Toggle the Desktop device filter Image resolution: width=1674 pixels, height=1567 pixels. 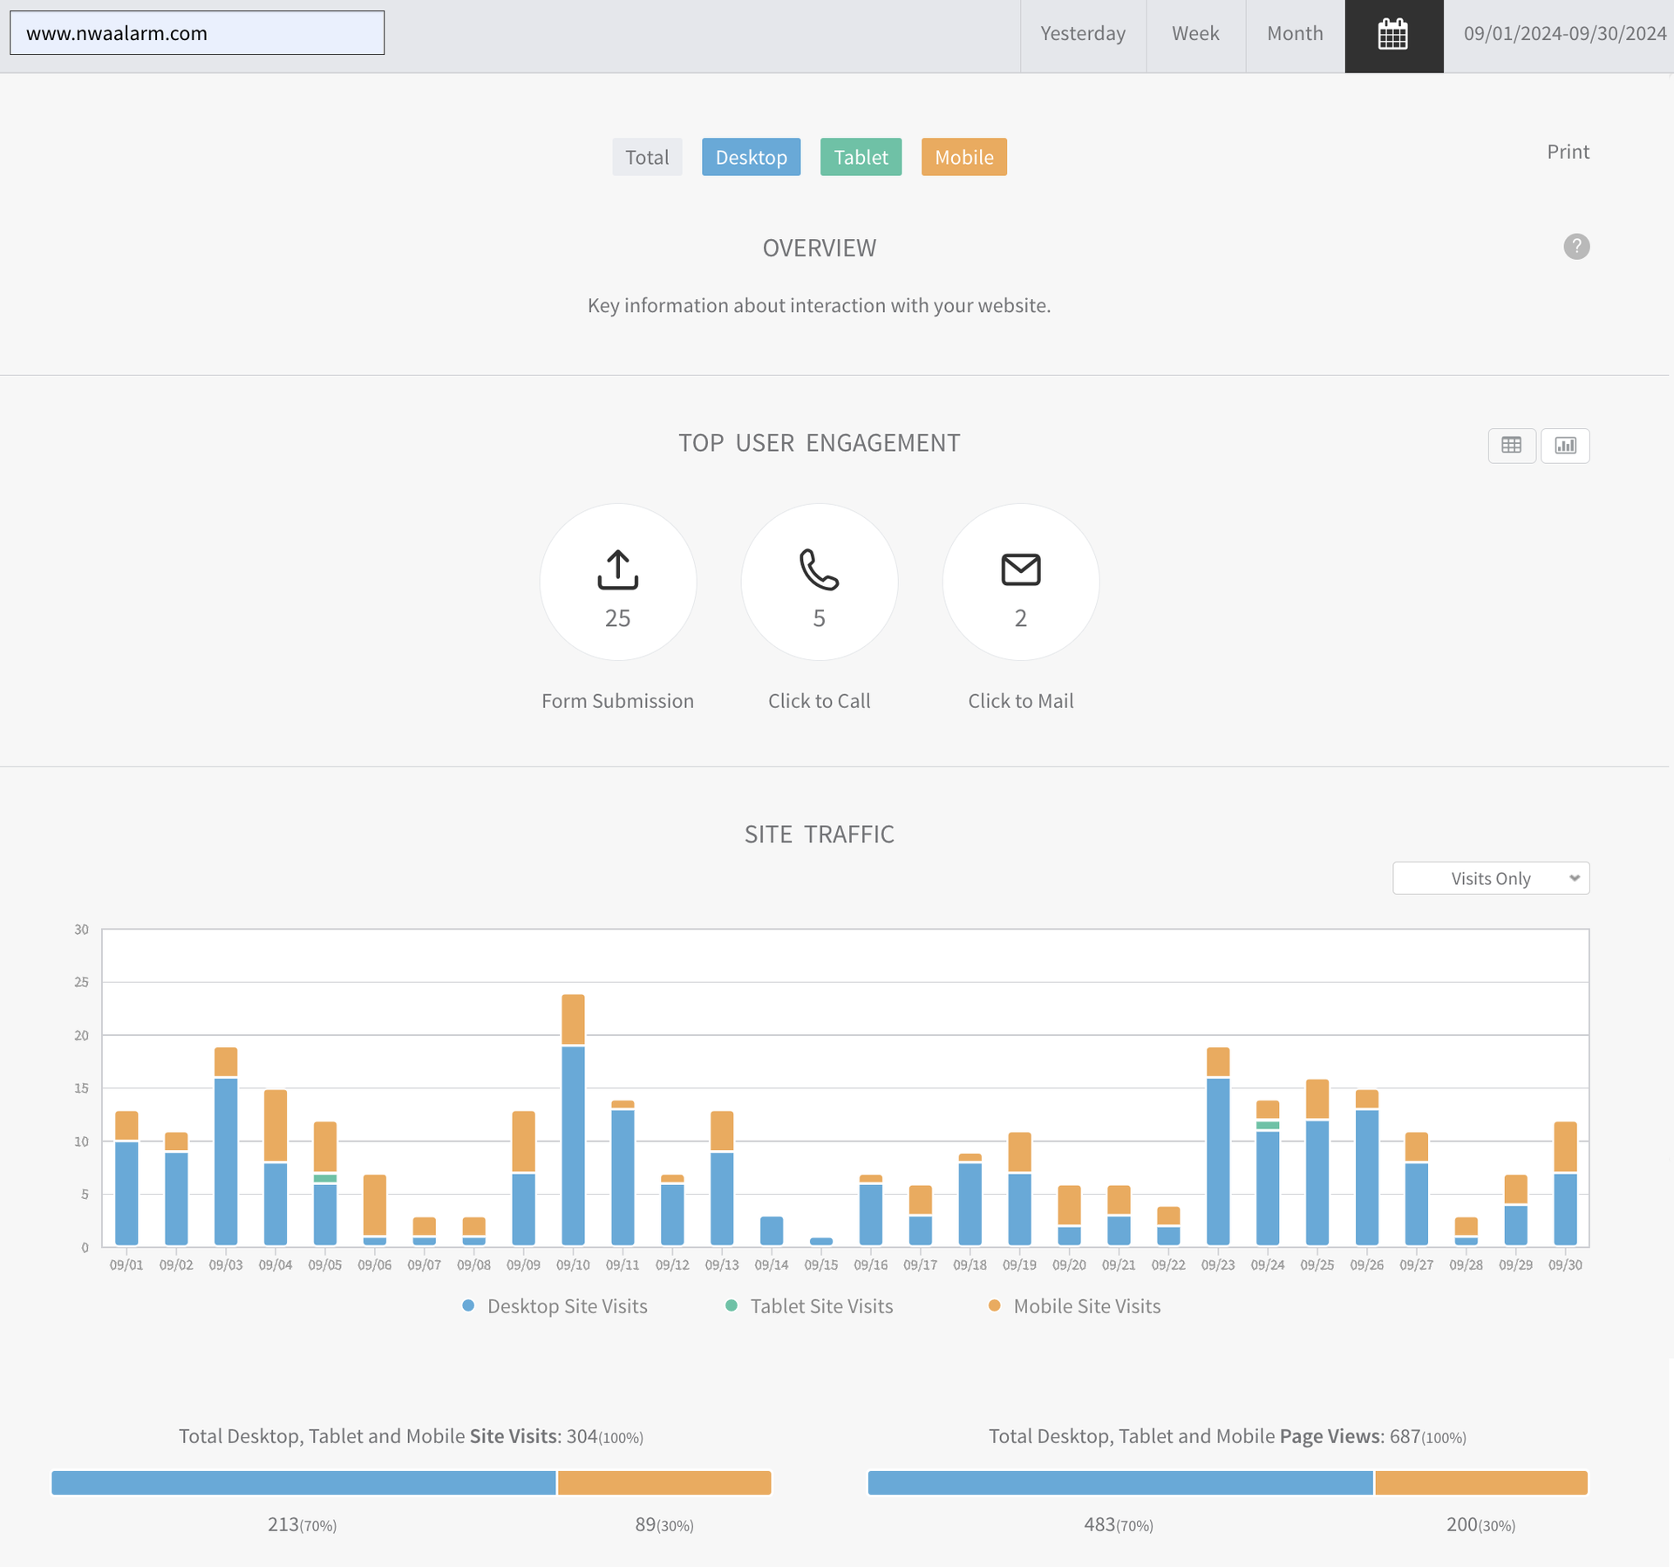(751, 157)
